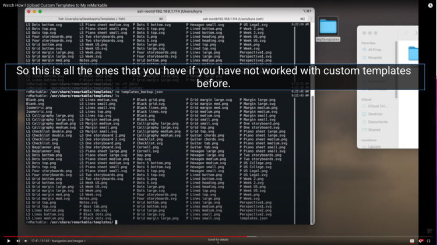
Task: Select Shared in Finder sidebar
Action: click(x=374, y=130)
